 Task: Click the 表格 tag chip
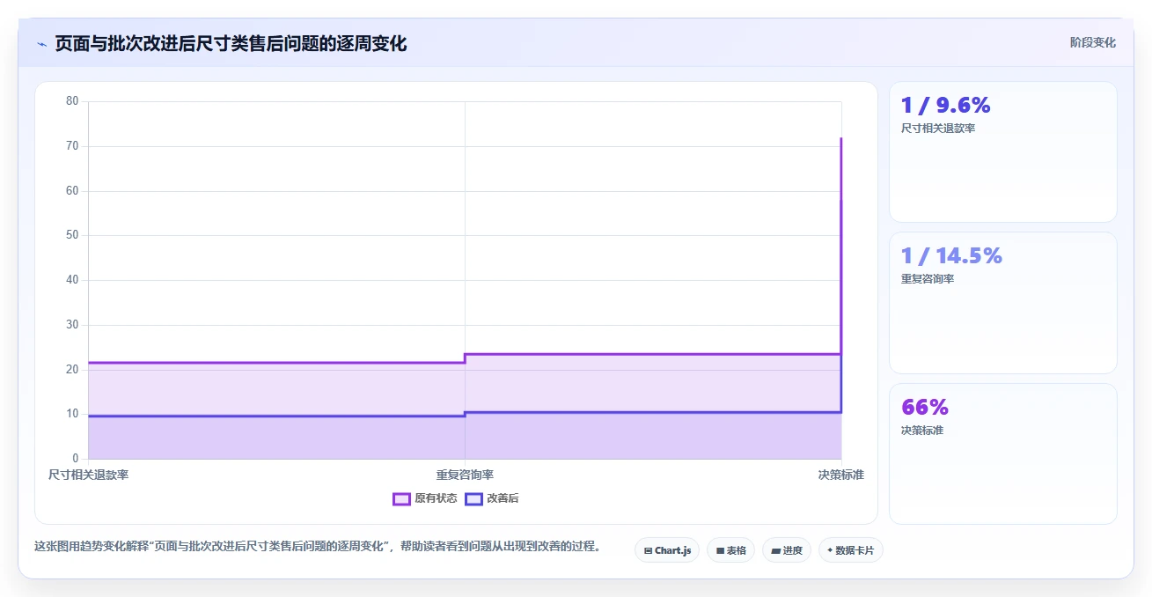(730, 550)
